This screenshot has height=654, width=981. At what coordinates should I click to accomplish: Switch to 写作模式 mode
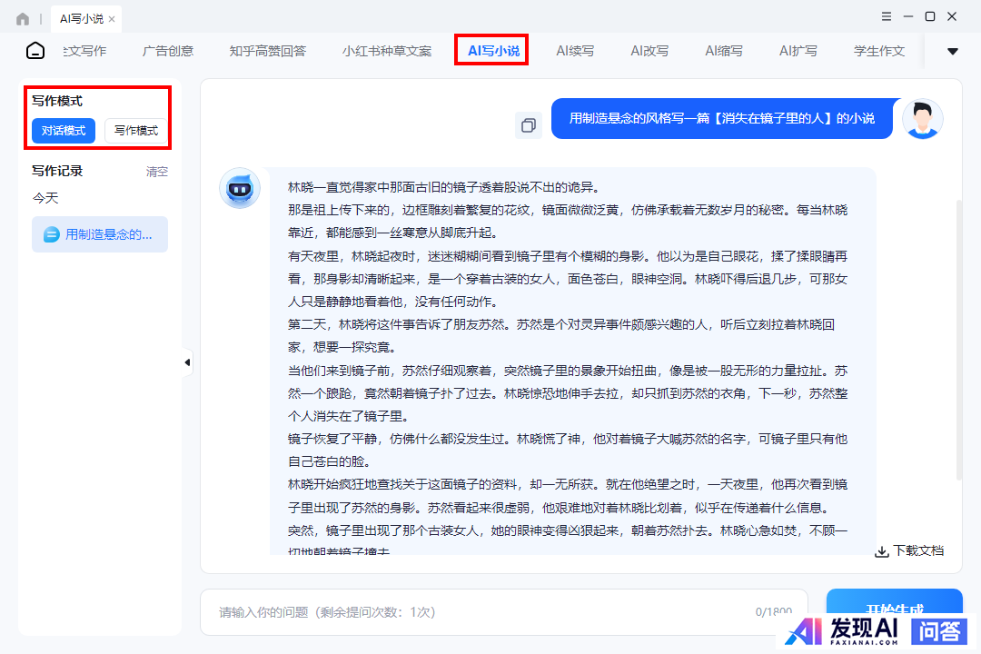[136, 131]
